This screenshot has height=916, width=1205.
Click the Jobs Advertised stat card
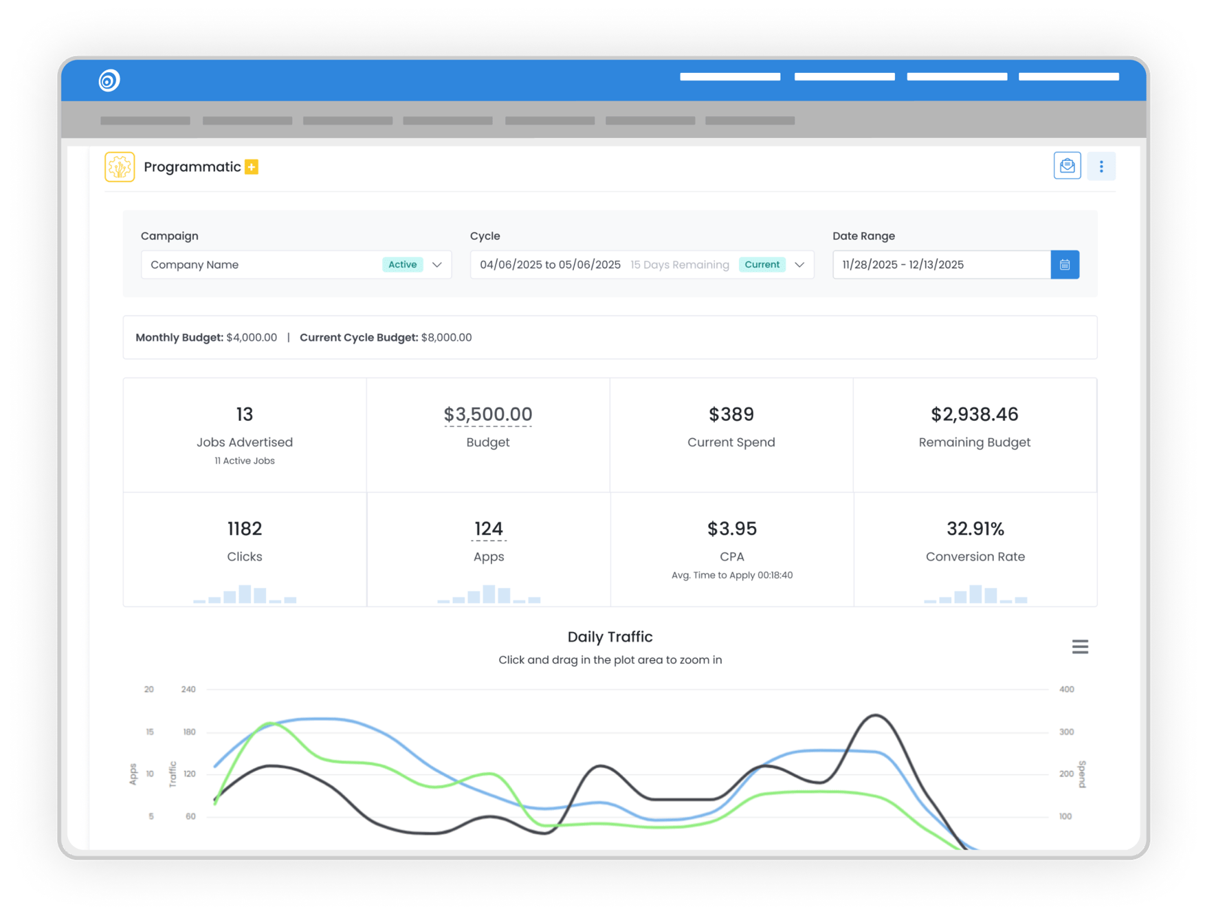(x=245, y=435)
